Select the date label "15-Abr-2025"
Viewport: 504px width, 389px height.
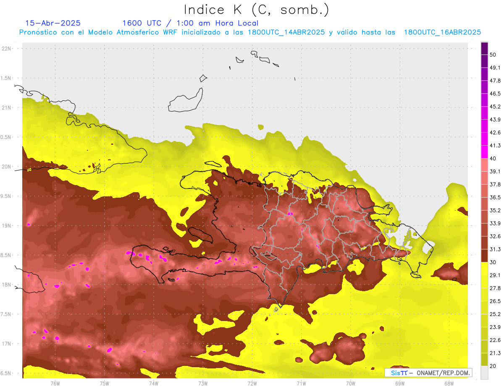pyautogui.click(x=53, y=23)
